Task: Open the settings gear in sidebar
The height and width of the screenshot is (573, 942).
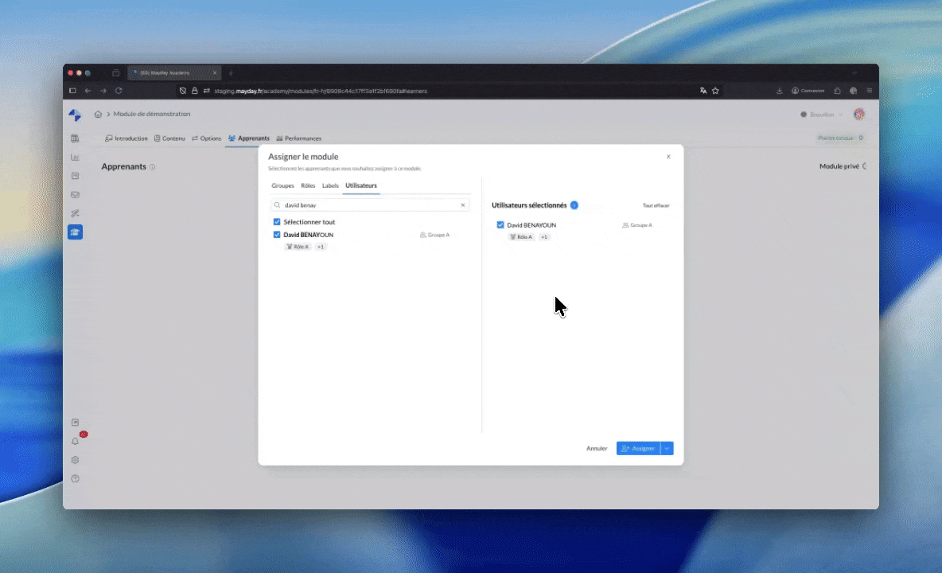Action: (75, 460)
